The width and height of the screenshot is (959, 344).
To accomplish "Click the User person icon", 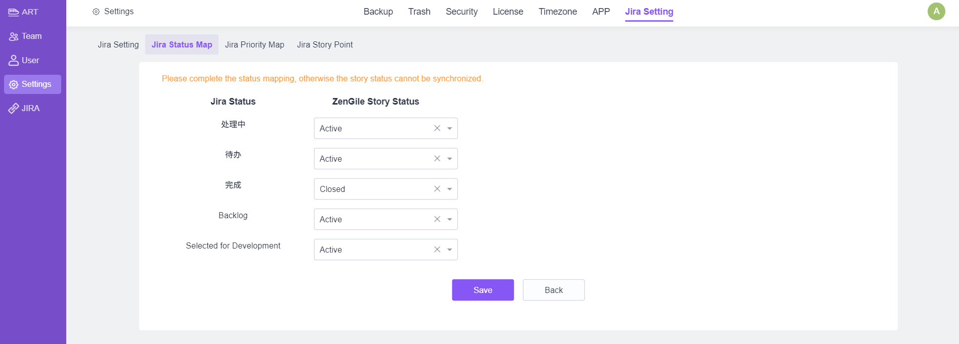I will click(x=14, y=61).
